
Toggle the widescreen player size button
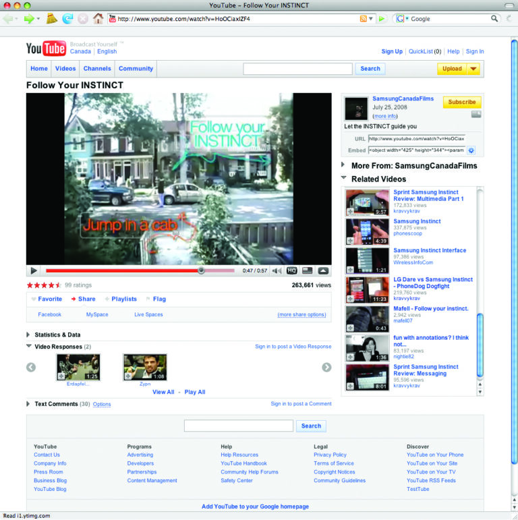308,270
